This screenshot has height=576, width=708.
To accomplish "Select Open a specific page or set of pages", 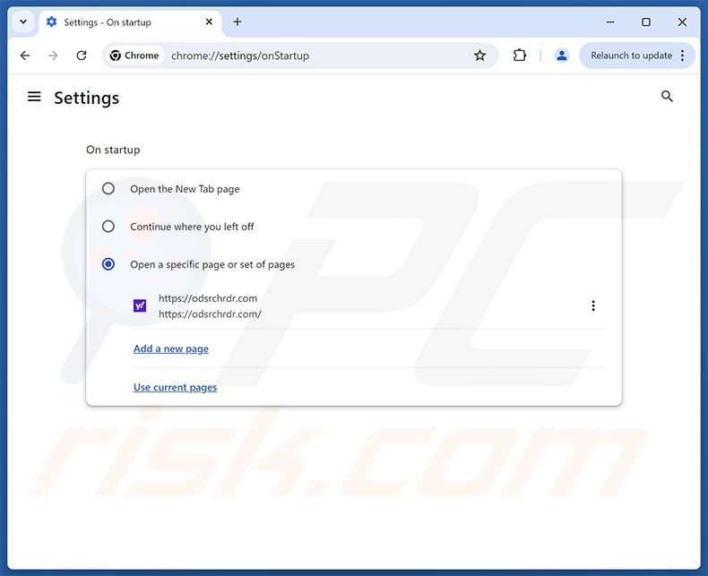I will point(108,264).
